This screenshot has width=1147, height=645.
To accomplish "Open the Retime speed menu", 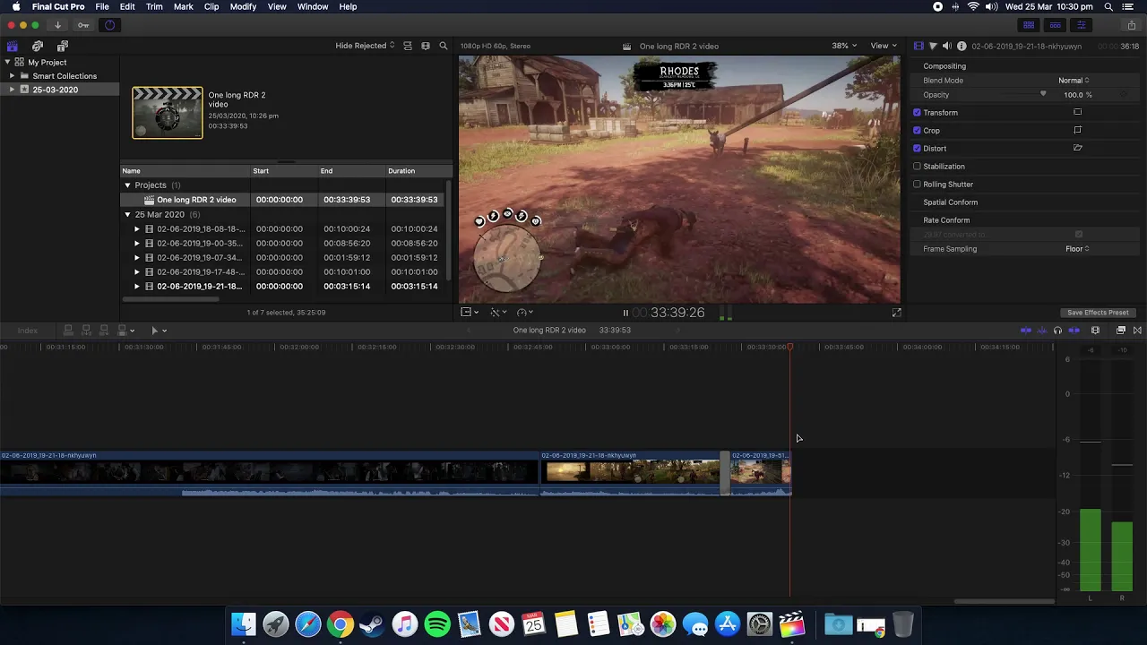I will click(525, 313).
